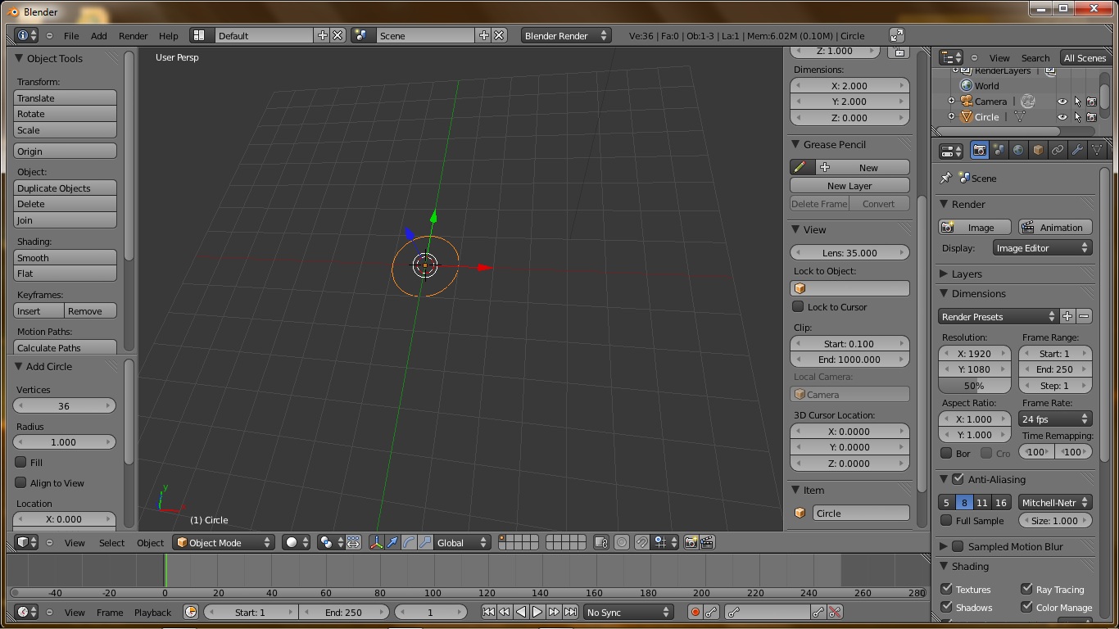
Task: Click the Duplicate Objects button
Action: point(66,188)
